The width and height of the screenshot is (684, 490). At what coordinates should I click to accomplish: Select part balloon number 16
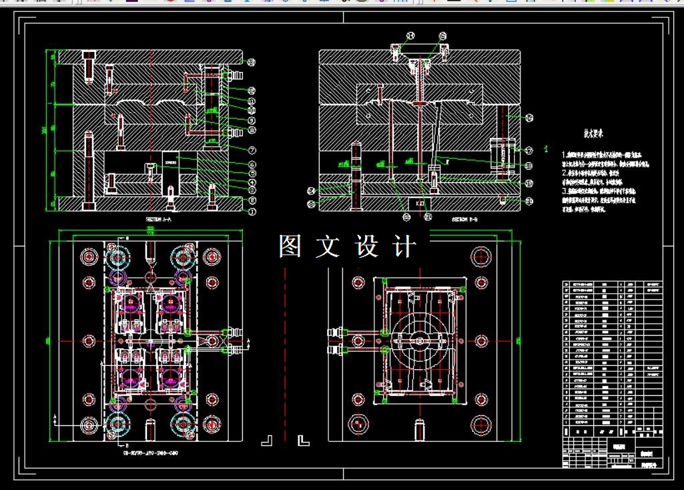click(x=529, y=117)
